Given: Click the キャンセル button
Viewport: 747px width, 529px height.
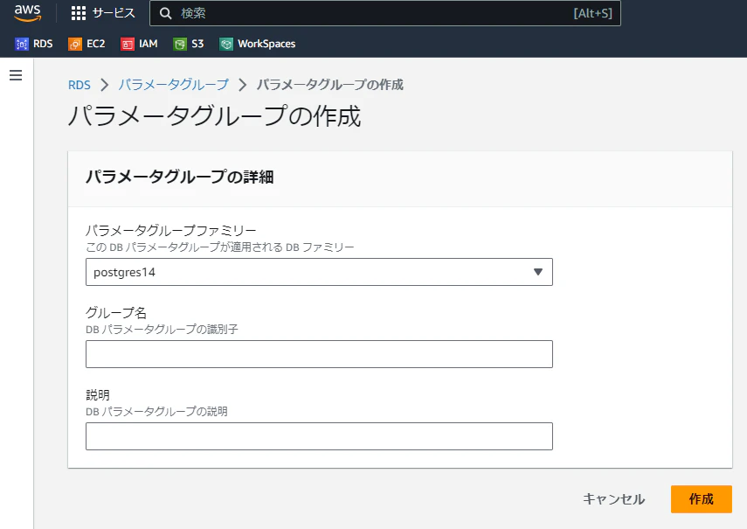Looking at the screenshot, I should pos(613,499).
